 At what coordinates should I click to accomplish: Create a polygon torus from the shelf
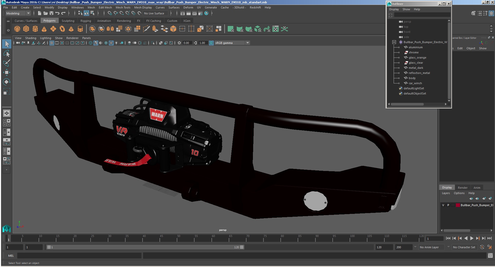pyautogui.click(x=62, y=29)
